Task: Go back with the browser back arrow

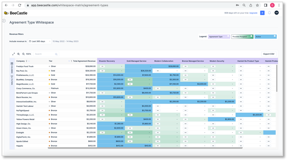Action: (x=6, y=5)
